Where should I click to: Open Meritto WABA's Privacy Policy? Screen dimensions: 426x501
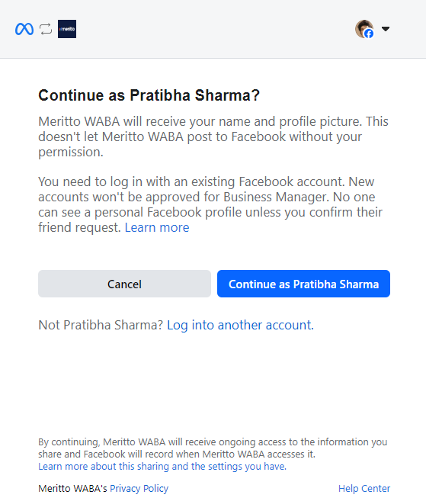[x=139, y=489]
